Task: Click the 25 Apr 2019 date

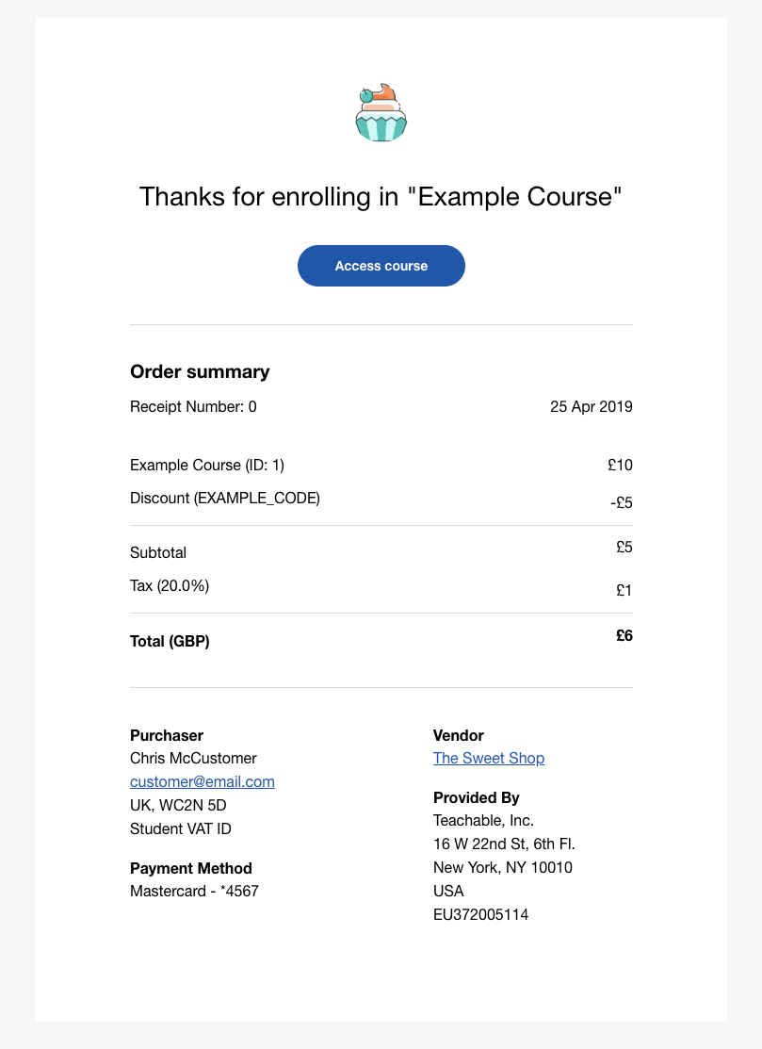Action: click(x=591, y=407)
